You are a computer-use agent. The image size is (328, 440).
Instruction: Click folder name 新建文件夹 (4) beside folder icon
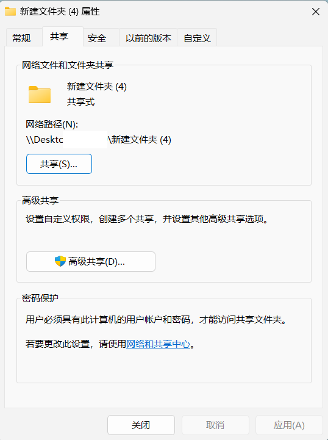pyautogui.click(x=97, y=87)
